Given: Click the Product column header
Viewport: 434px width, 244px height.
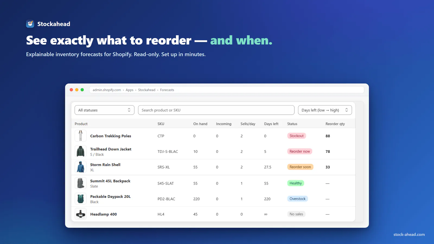Looking at the screenshot, I should point(81,124).
